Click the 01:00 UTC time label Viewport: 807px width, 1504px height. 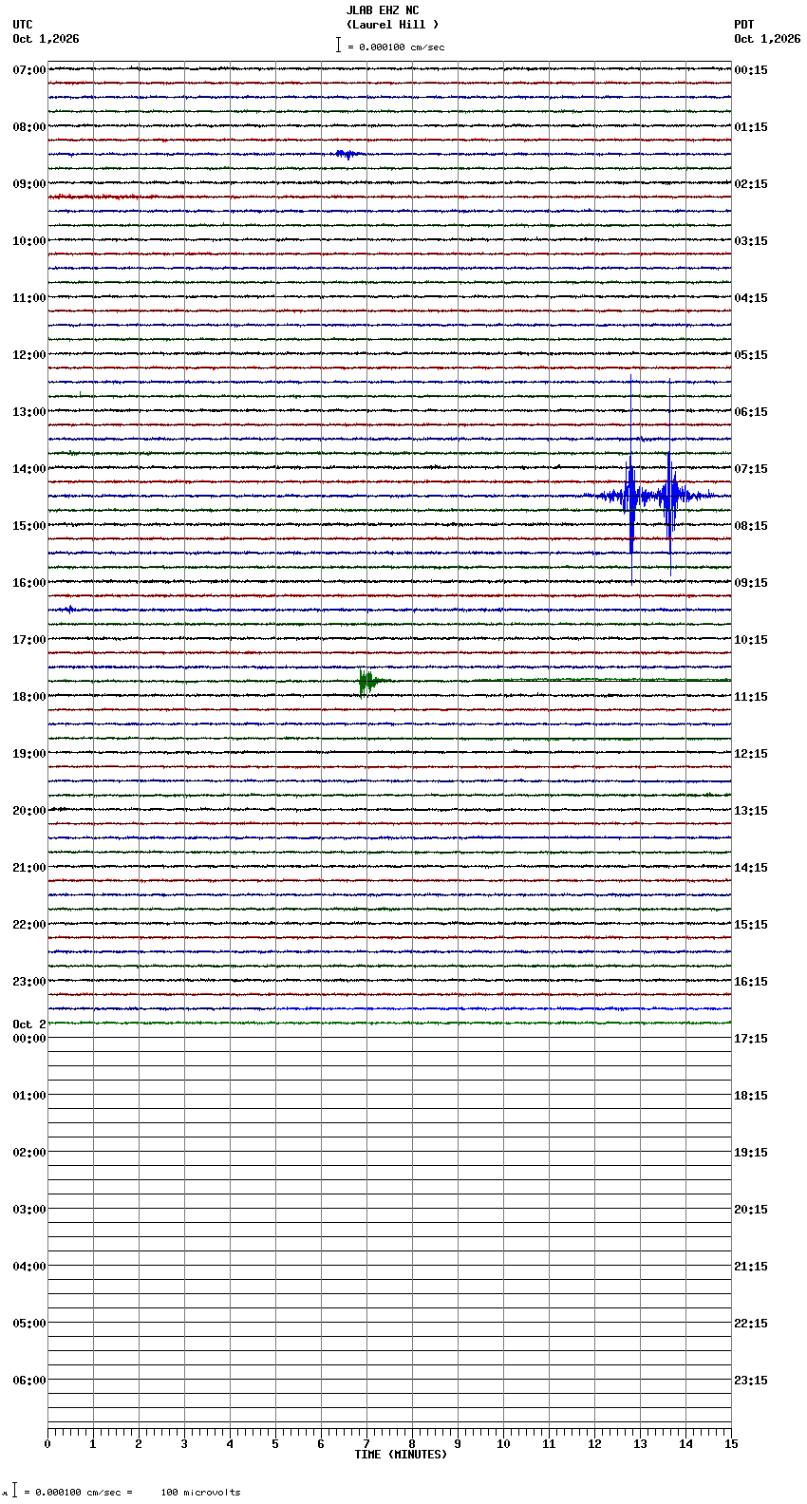[x=29, y=1096]
